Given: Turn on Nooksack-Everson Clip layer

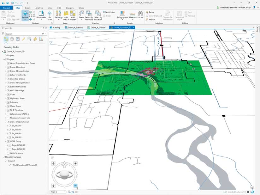Looking at the screenshot, I should coord(8,118).
